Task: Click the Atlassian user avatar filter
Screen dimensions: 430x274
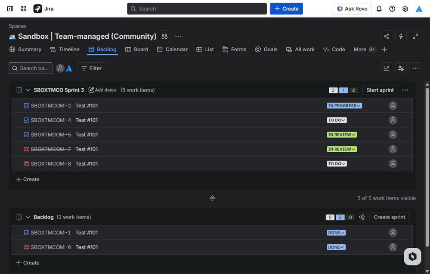Action: coord(69,68)
